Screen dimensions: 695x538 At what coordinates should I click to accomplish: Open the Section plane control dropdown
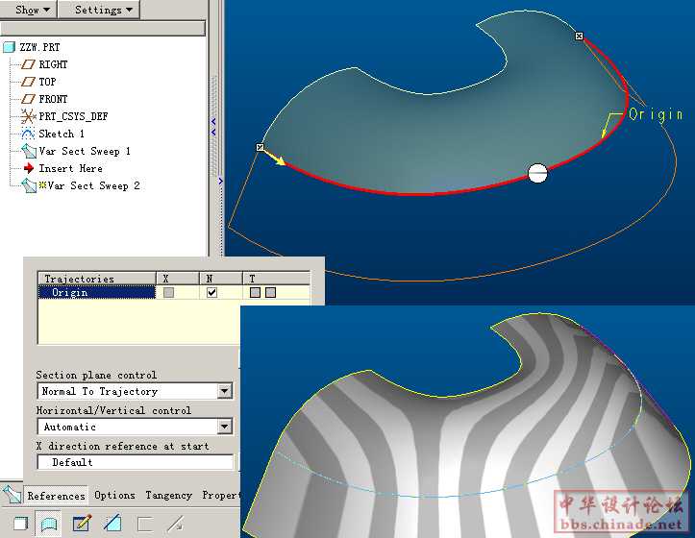coord(224,391)
